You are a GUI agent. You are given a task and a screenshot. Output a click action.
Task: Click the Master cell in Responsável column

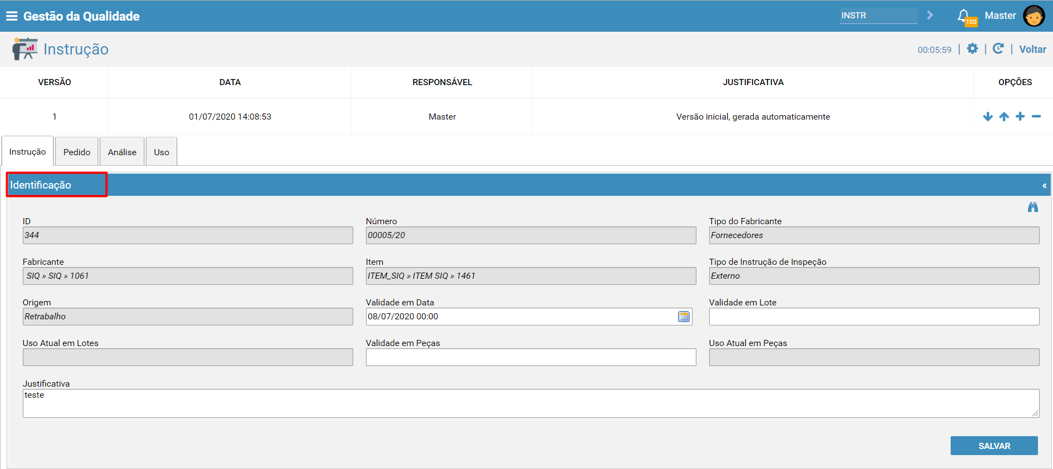[442, 117]
